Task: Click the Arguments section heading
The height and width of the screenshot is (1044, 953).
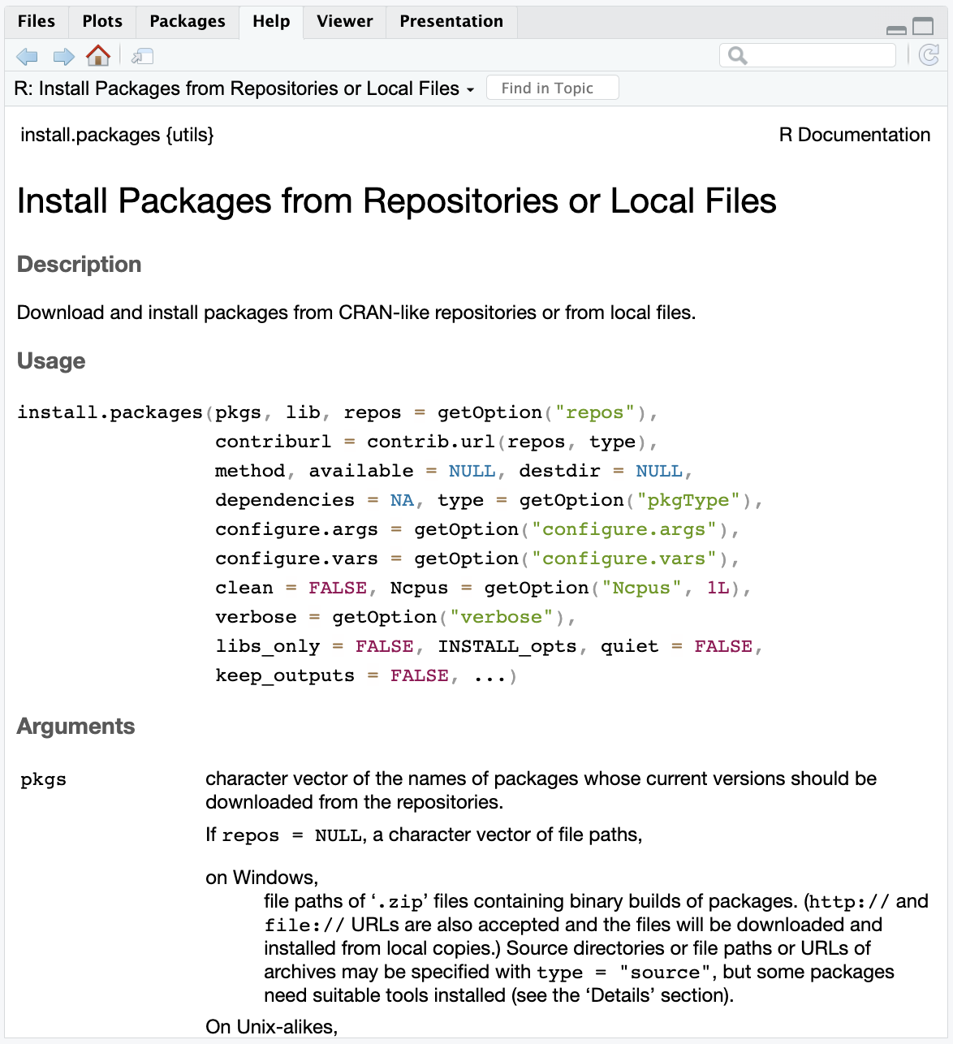Action: pyautogui.click(x=75, y=726)
